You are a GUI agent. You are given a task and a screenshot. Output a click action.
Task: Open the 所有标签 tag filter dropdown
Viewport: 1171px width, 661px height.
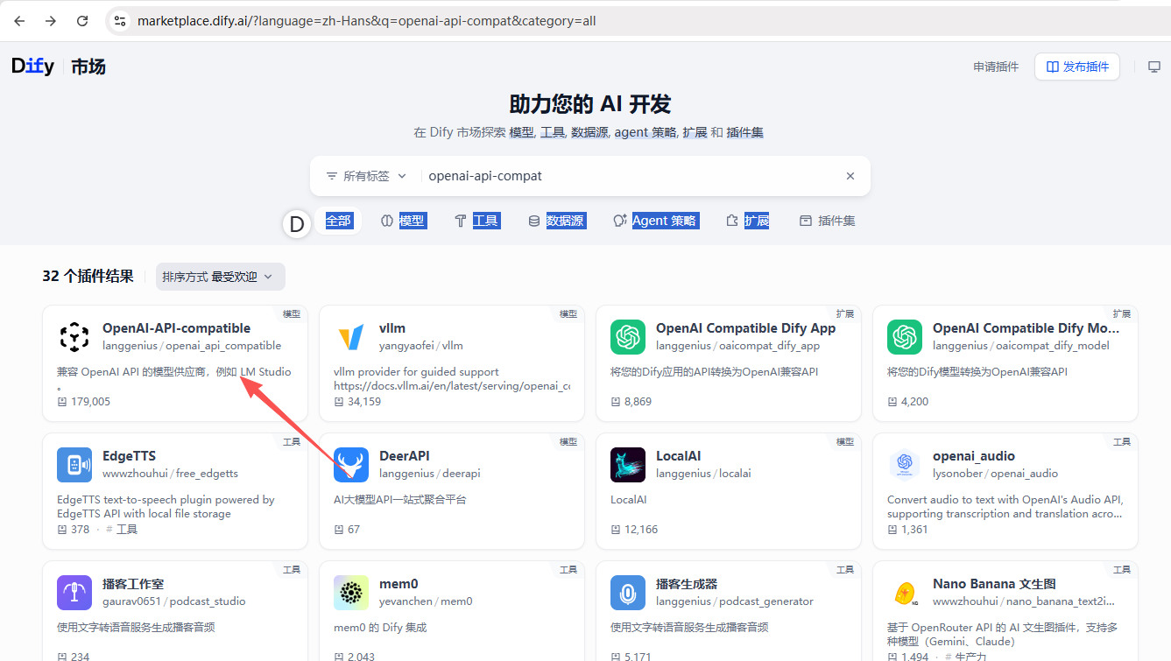(366, 176)
